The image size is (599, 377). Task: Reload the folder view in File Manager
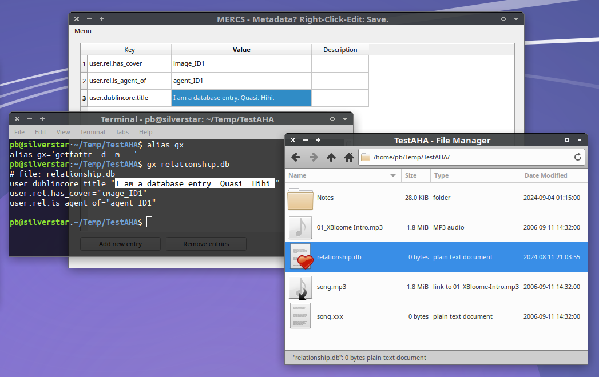click(578, 157)
